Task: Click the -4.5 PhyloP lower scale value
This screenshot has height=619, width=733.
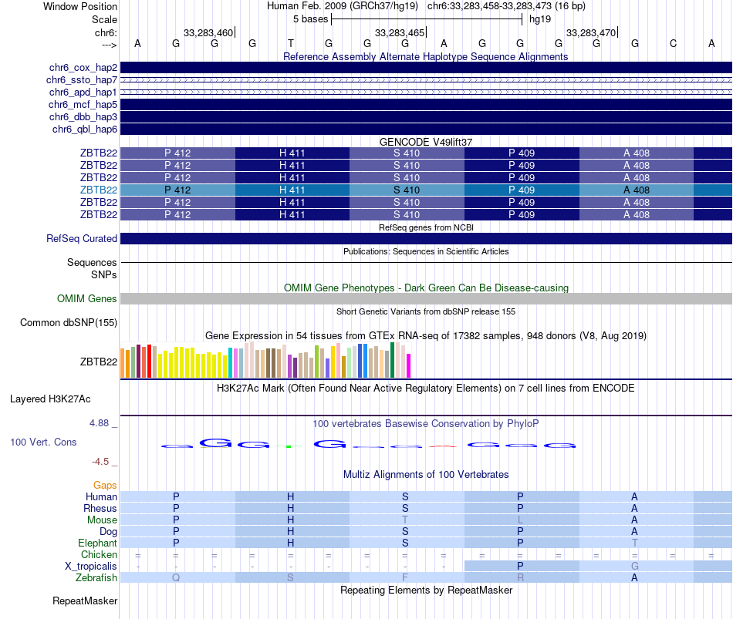Action: (x=100, y=462)
